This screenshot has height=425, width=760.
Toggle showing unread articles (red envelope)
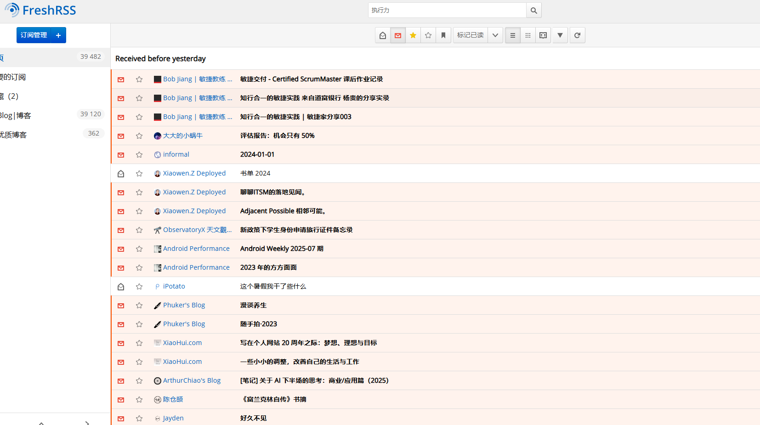(x=398, y=35)
